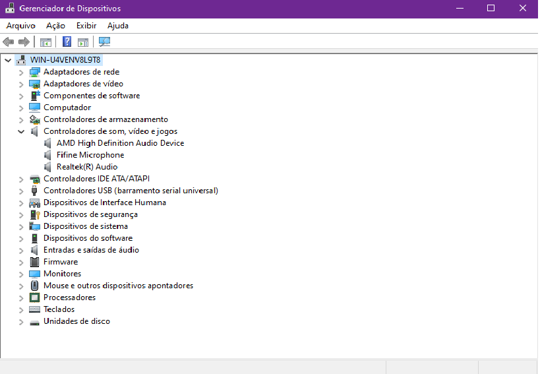Viewport: 540px width, 374px height.
Task: Open the Help toolbar icon
Action: [x=67, y=42]
